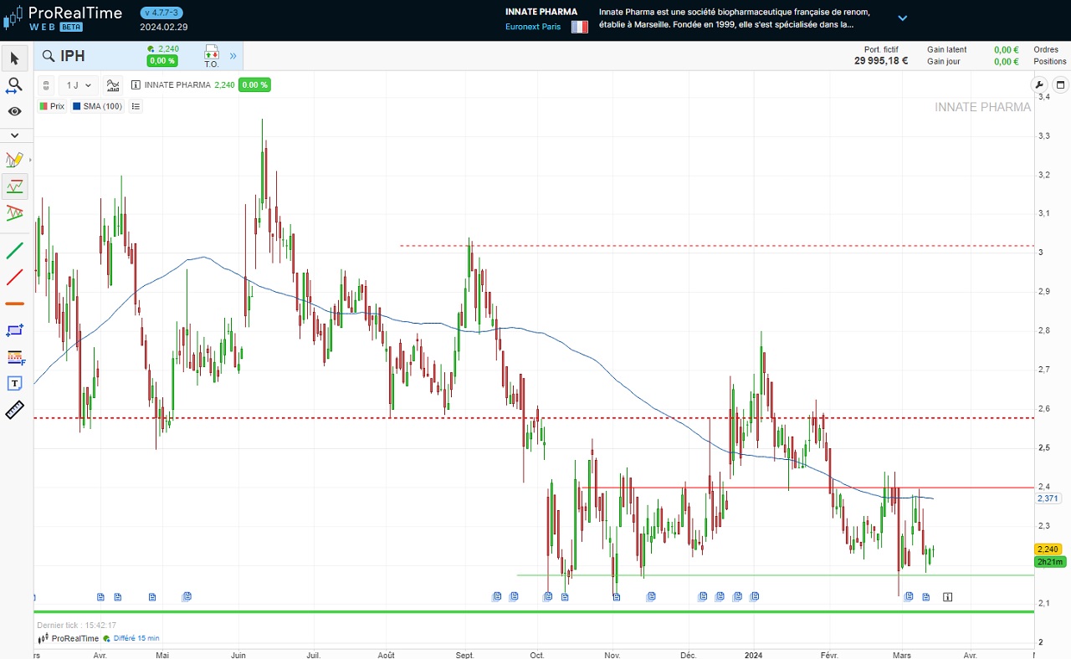Open the Positions panel
This screenshot has height=659, width=1071.
1050,62
